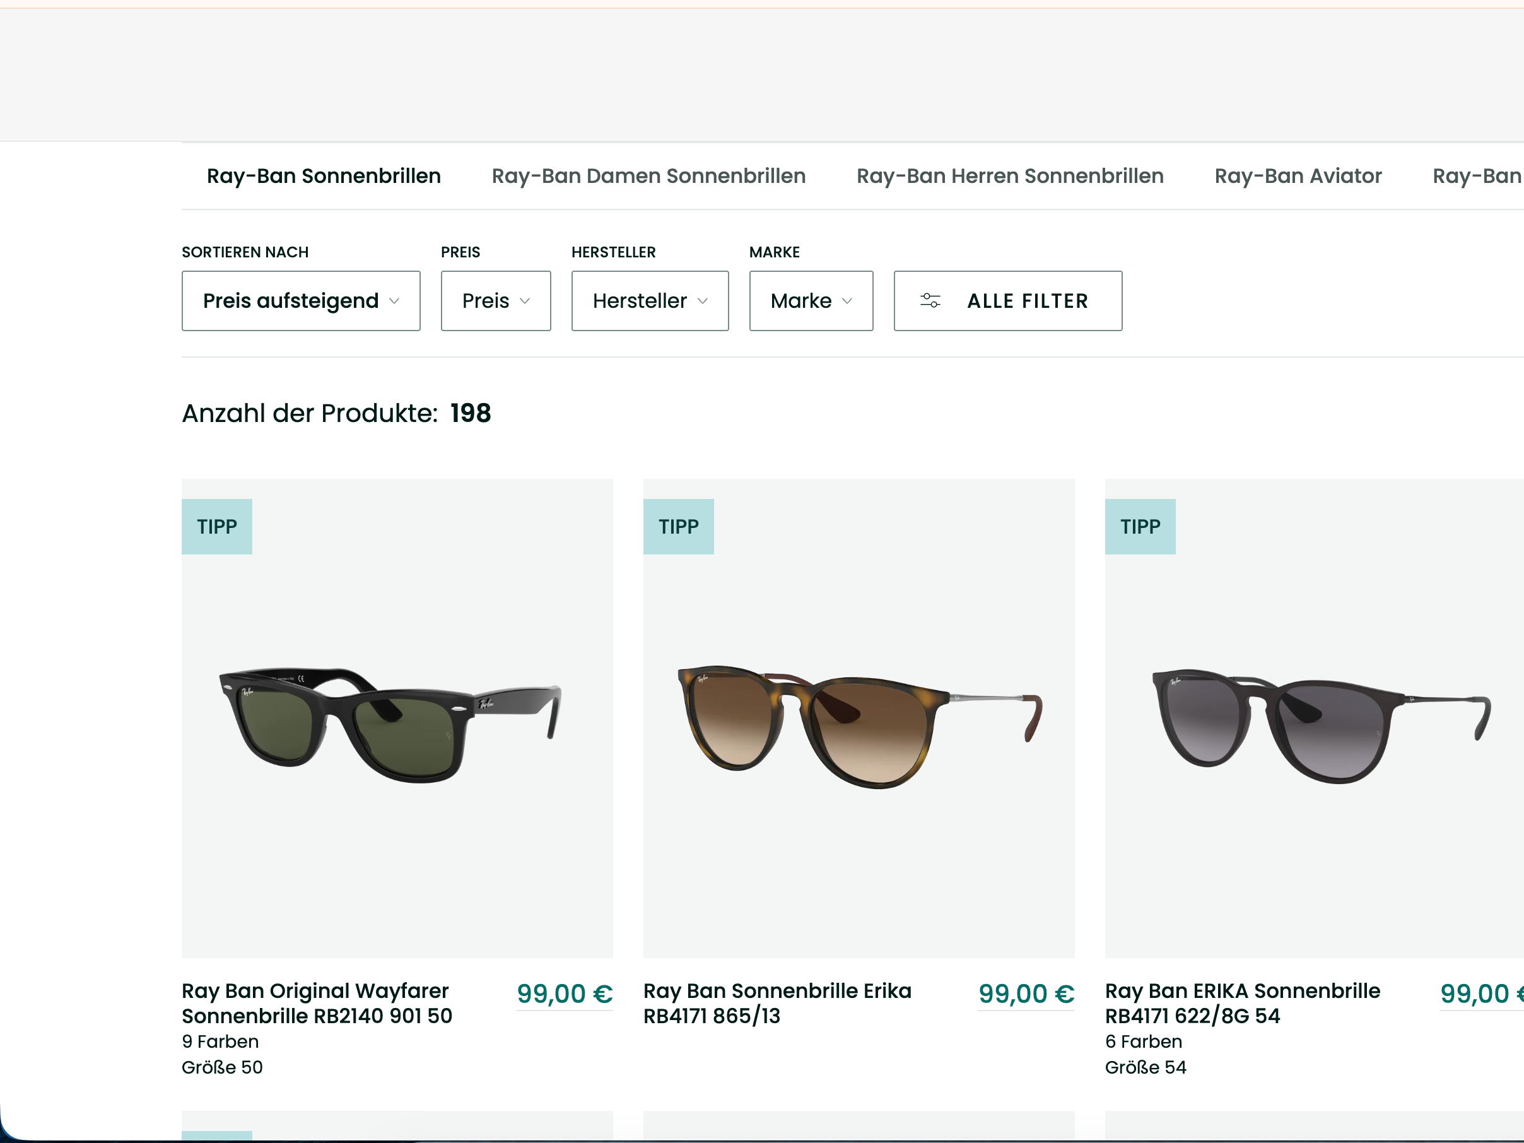Open the Ray-Ban Aviator tab
1524x1143 pixels.
coord(1298,177)
